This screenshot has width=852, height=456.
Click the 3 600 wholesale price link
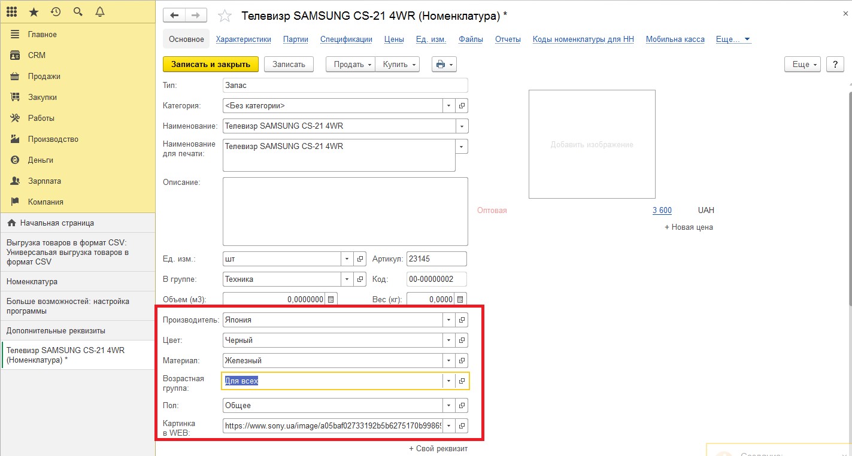[662, 211]
